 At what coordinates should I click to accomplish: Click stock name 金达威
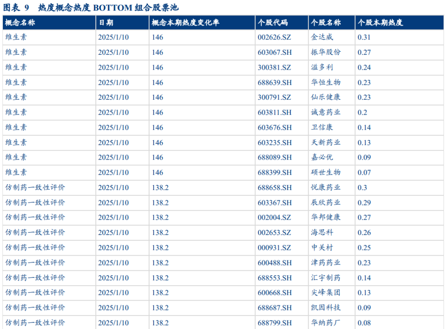click(x=322, y=37)
